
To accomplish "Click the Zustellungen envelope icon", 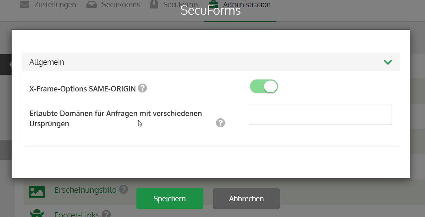I will [x=25, y=5].
